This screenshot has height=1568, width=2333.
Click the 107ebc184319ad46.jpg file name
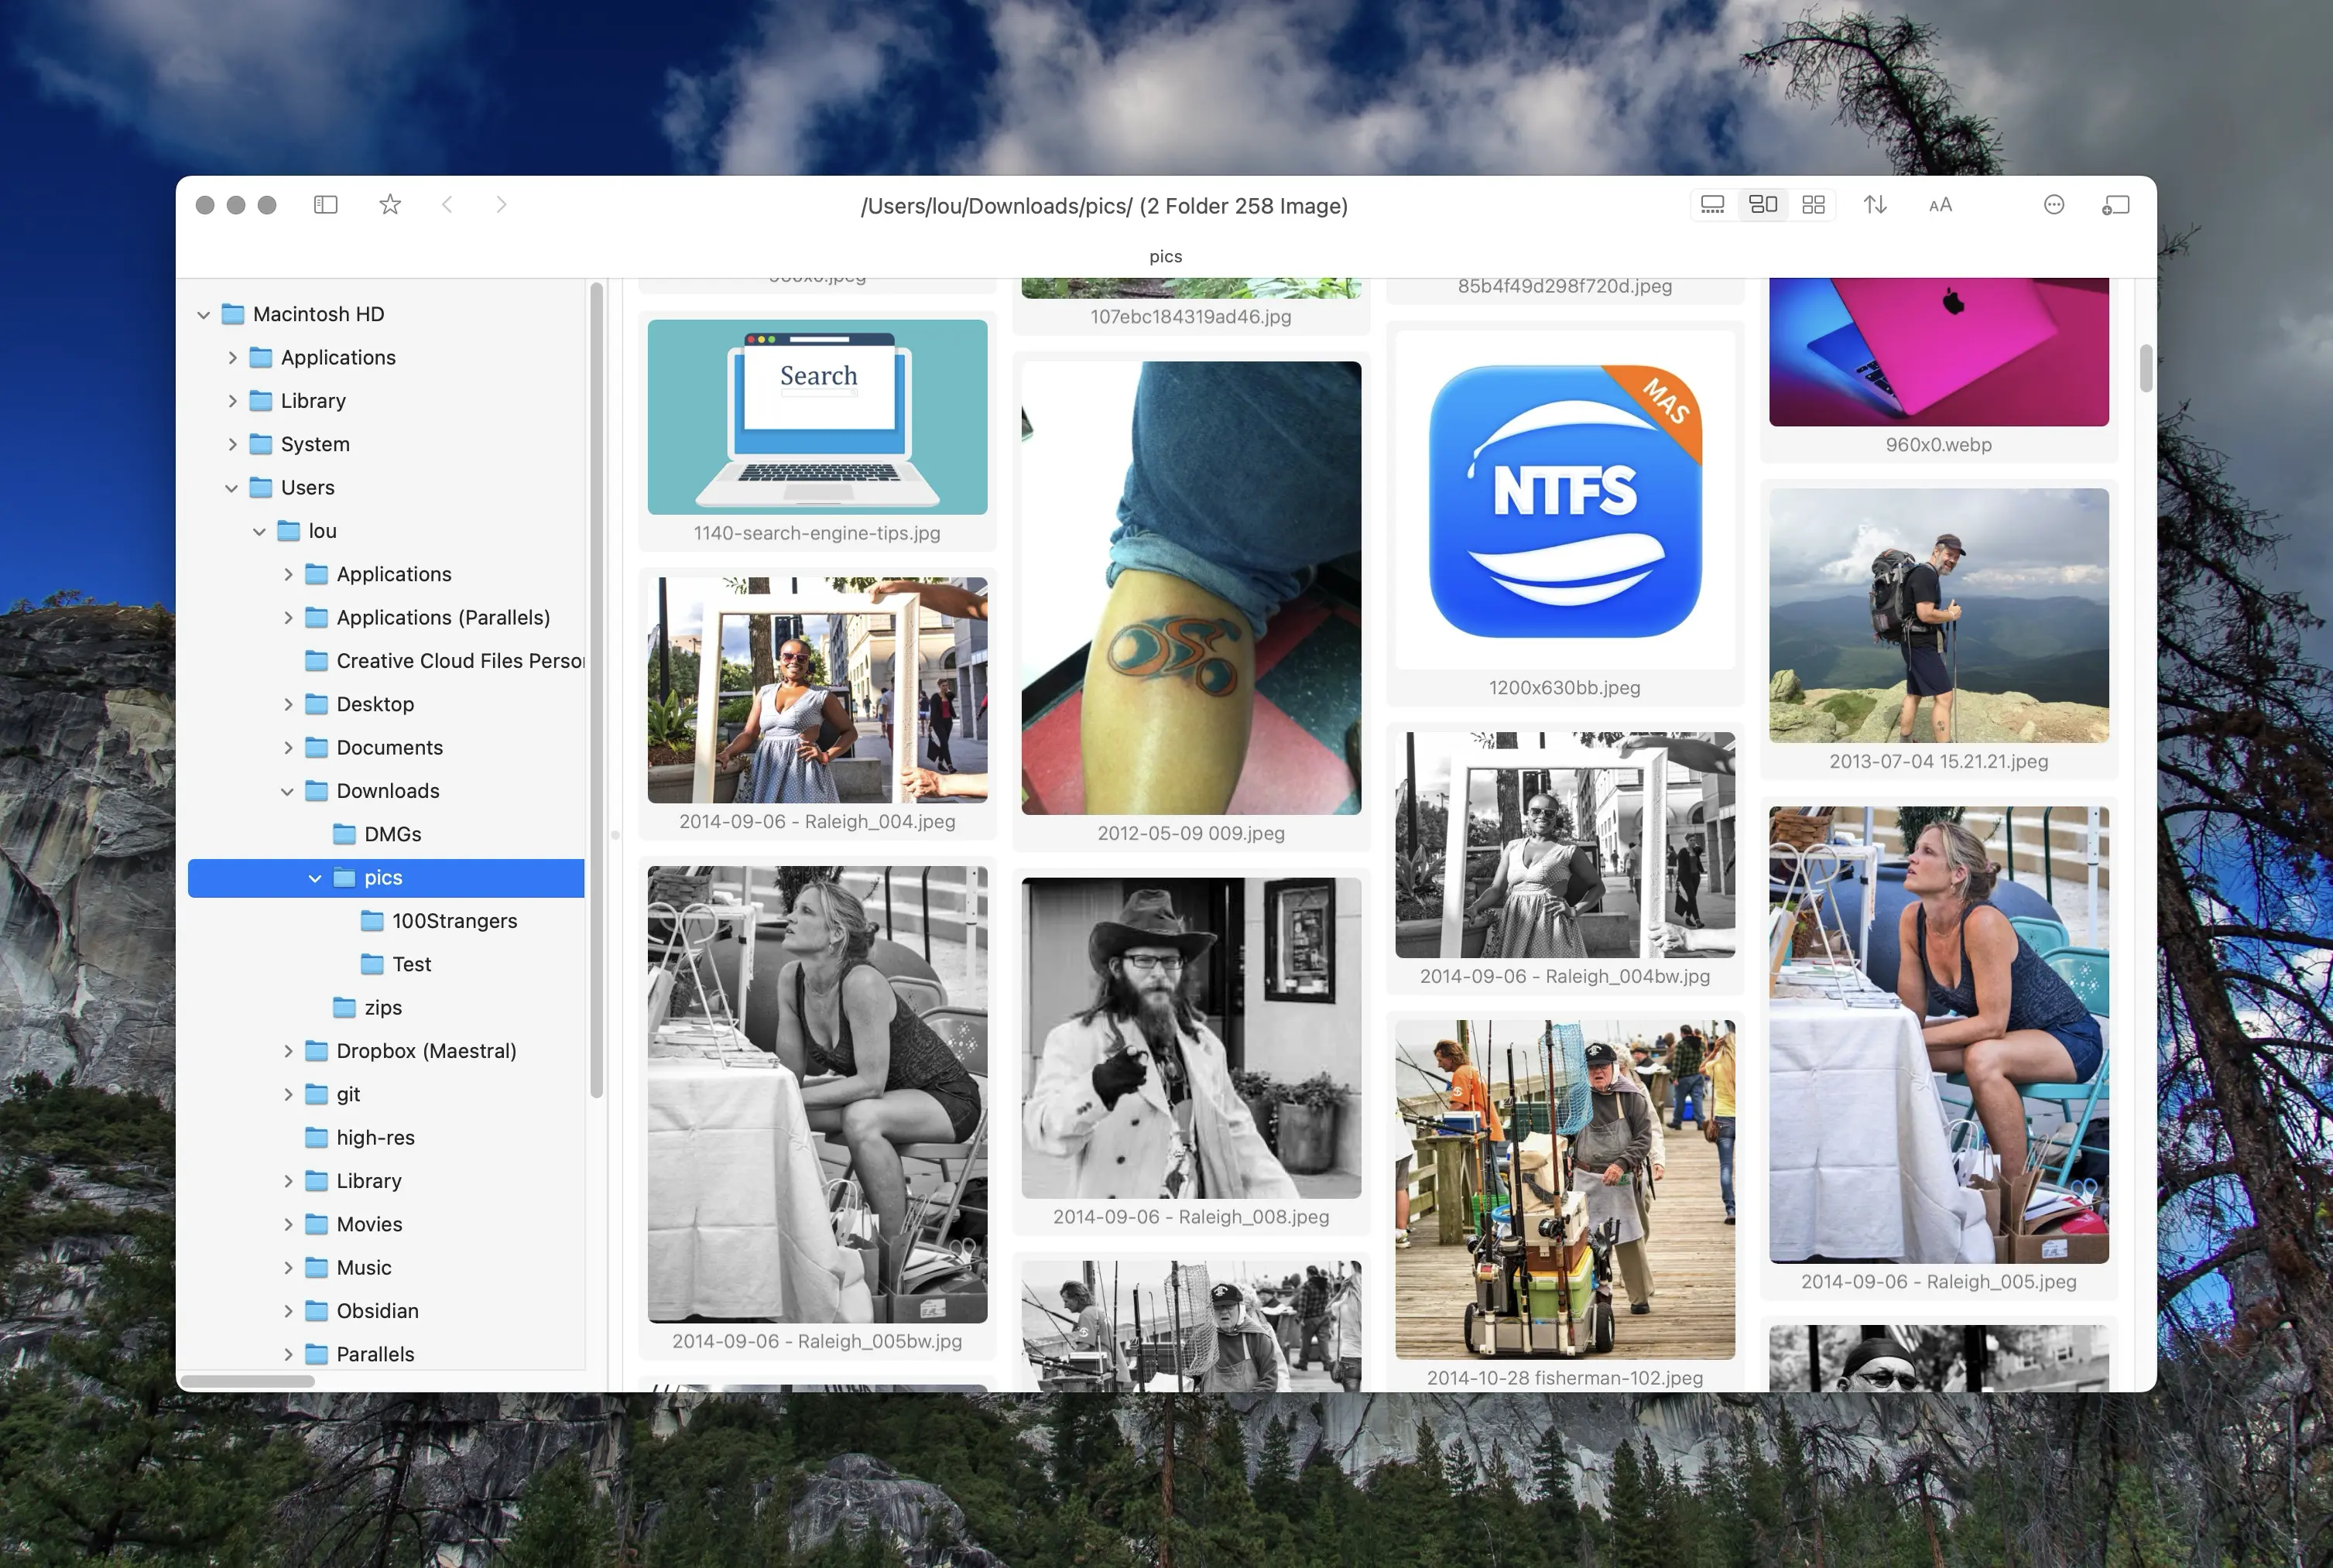point(1191,317)
